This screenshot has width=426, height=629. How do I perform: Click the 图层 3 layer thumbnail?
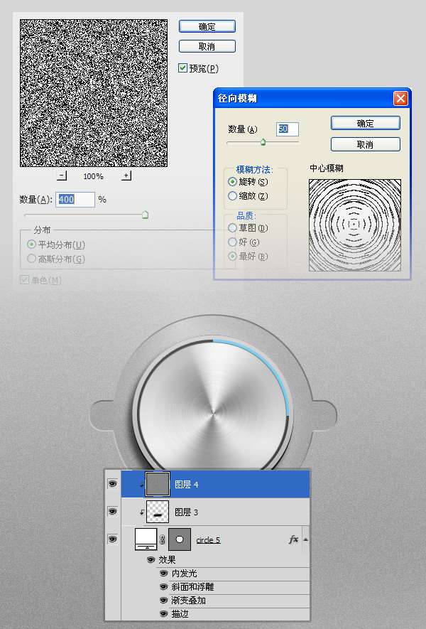(x=157, y=512)
